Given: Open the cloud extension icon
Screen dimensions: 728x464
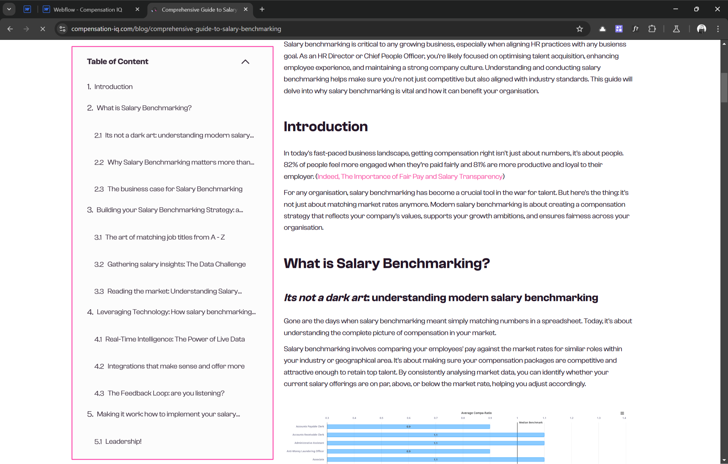Looking at the screenshot, I should [x=602, y=29].
